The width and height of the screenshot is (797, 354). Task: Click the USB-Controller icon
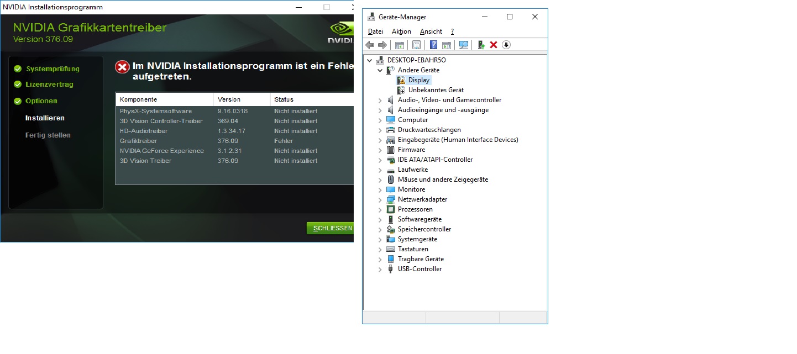[x=391, y=269]
